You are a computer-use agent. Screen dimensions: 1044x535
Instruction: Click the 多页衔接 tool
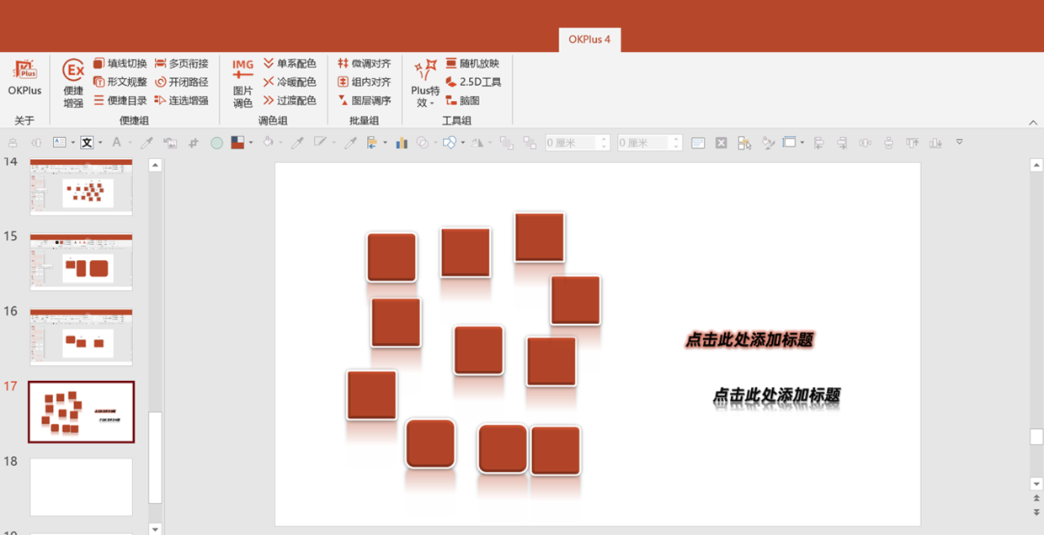coord(181,63)
